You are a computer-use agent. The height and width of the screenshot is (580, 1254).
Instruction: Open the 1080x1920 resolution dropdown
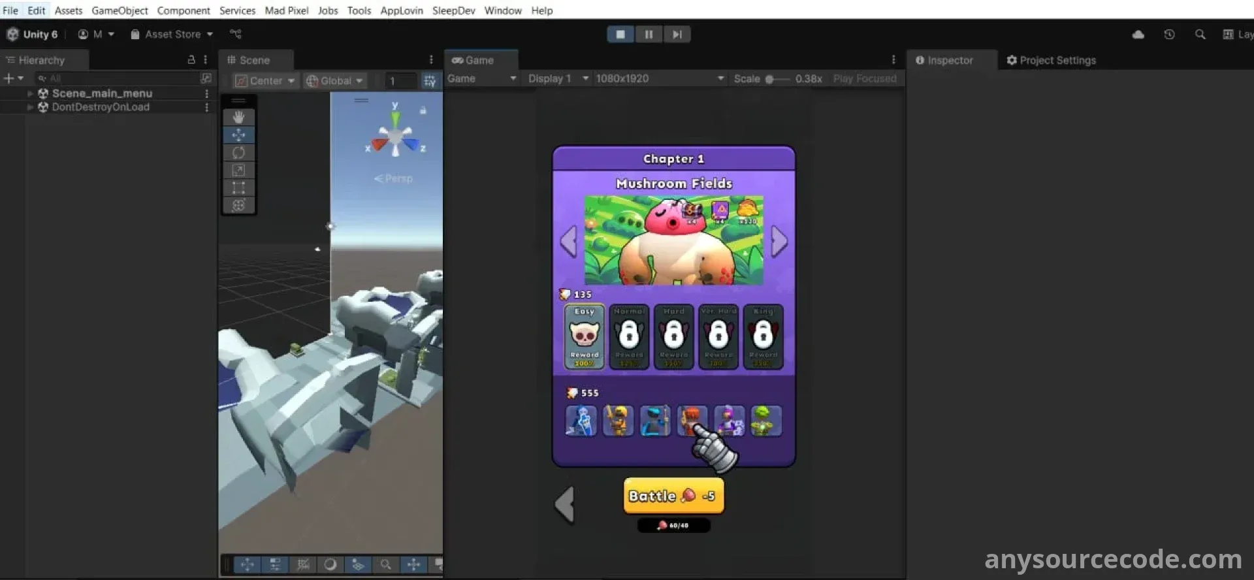pyautogui.click(x=660, y=78)
